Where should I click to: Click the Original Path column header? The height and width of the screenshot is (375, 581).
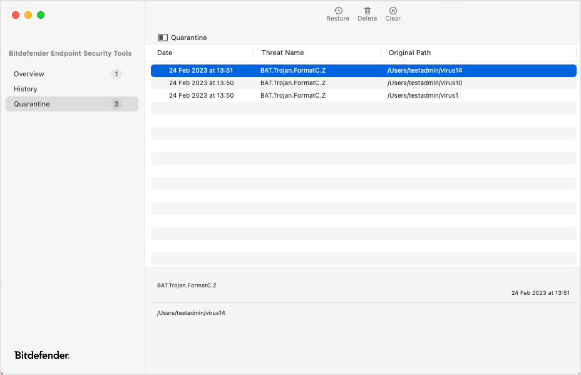[x=409, y=53]
